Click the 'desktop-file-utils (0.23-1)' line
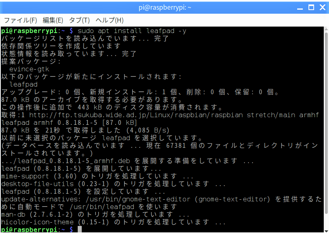Viewport: 329px width, 234px height. pos(113,184)
